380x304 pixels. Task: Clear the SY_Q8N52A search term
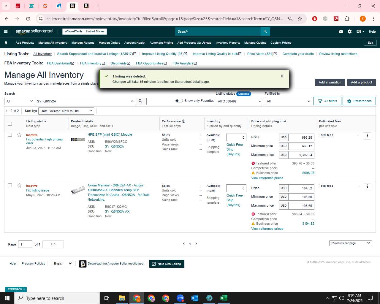pyautogui.click(x=132, y=101)
